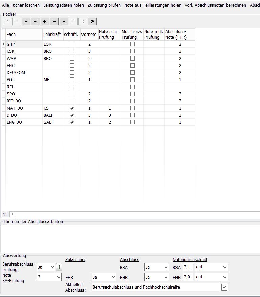Image resolution: width=260 pixels, height=297 pixels.
Task: Enable Mdl. freiw. Prüfung for ENG-DQ
Action: coord(133,122)
